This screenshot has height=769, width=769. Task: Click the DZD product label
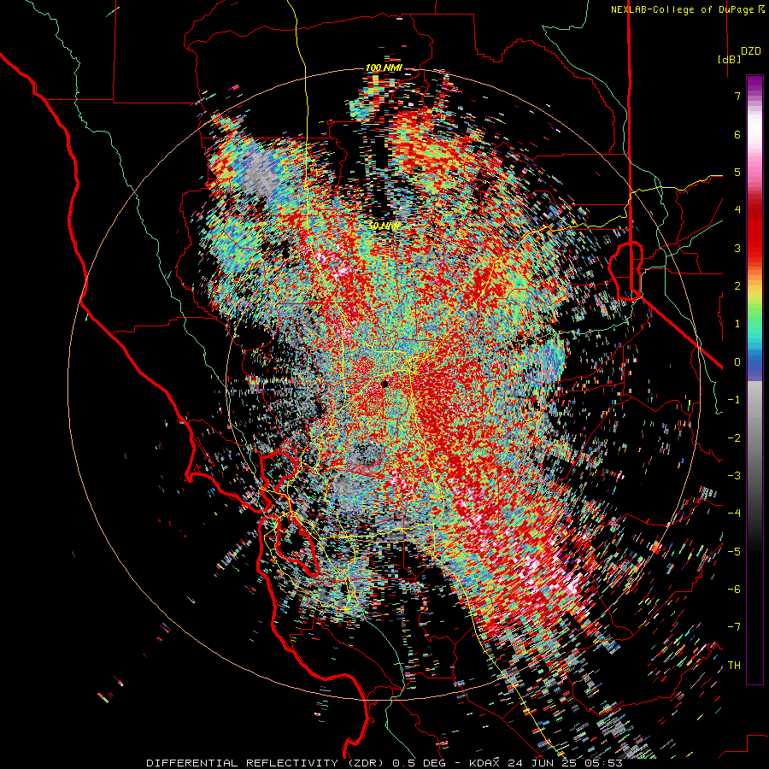click(x=751, y=51)
